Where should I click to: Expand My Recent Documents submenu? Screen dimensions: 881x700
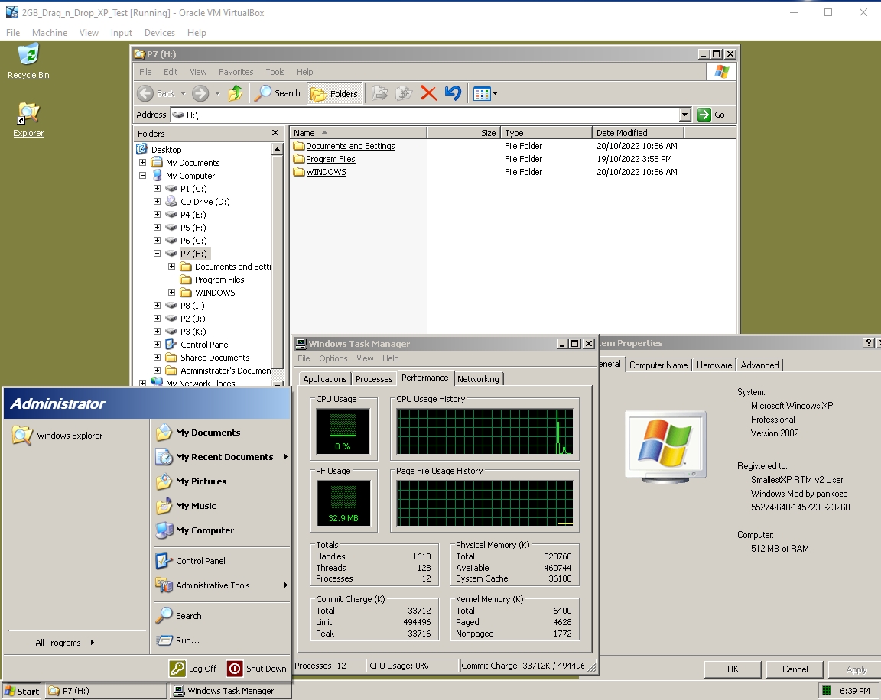pos(222,457)
